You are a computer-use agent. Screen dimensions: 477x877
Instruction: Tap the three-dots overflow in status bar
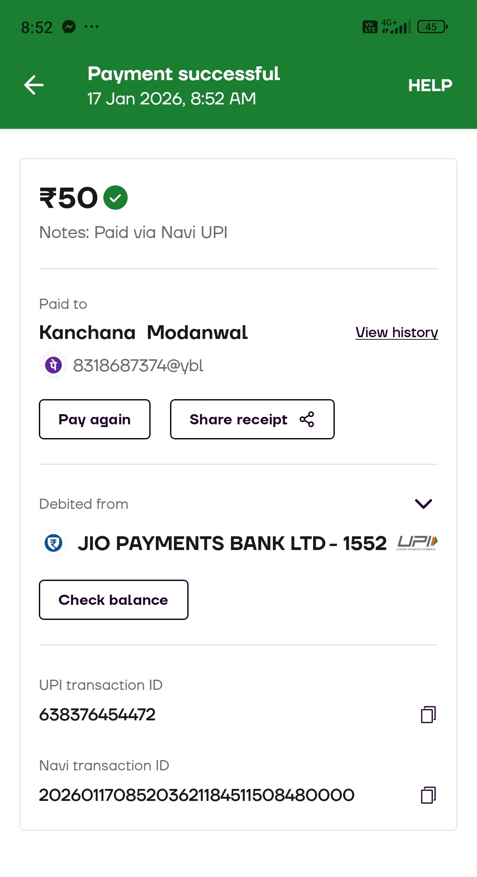coord(91,27)
